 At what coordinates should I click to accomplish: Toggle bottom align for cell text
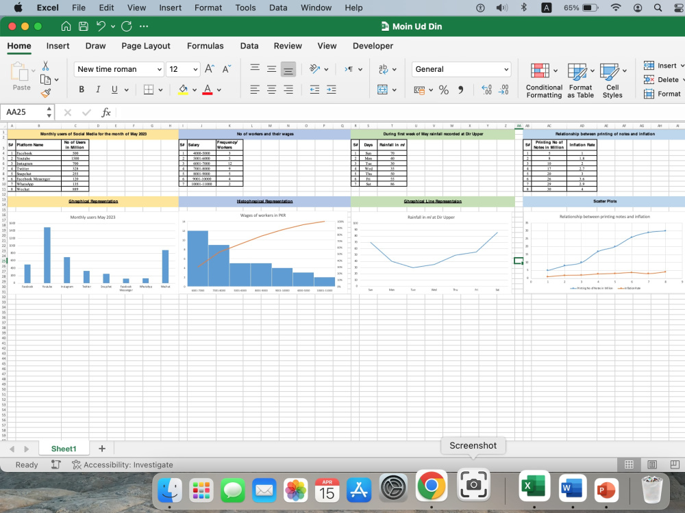coord(288,69)
